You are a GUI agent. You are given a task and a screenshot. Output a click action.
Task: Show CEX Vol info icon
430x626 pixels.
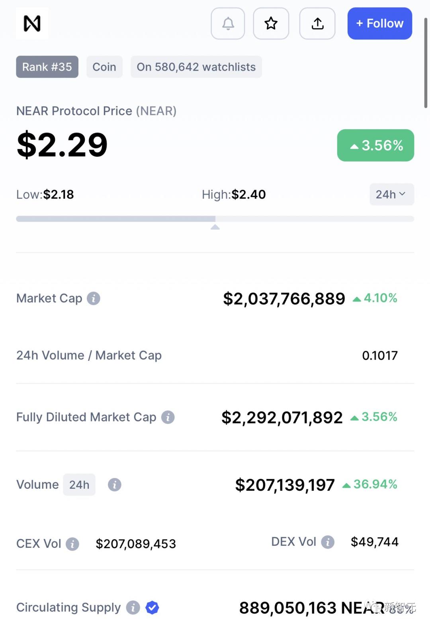pyautogui.click(x=72, y=544)
